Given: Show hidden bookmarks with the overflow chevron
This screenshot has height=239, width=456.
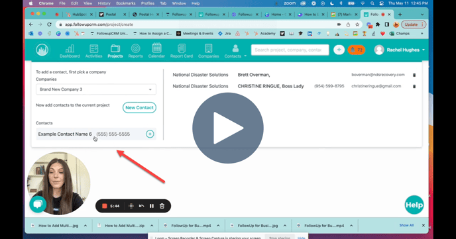Looking at the screenshot, I should pos(422,34).
